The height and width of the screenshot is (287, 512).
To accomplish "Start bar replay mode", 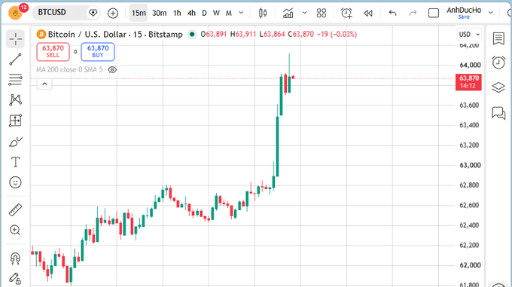I will coord(368,13).
